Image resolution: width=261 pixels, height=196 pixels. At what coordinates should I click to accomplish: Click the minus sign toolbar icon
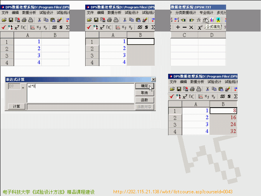click(x=185, y=27)
